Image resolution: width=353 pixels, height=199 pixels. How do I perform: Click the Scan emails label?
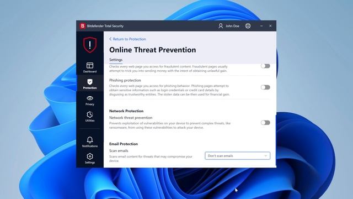[x=119, y=151]
